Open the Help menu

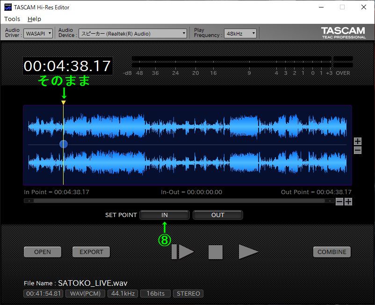[x=34, y=19]
